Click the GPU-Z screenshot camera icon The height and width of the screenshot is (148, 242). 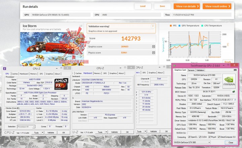pyautogui.click(x=235, y=70)
